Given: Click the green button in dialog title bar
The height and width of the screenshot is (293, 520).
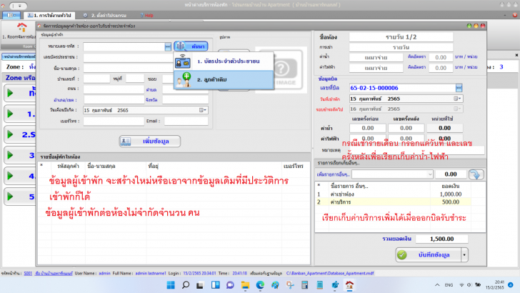Looking at the screenshot, I should pyautogui.click(x=469, y=26).
